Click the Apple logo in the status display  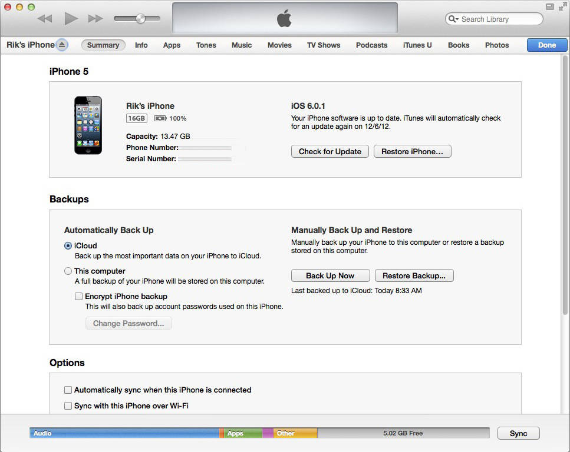[x=284, y=18]
